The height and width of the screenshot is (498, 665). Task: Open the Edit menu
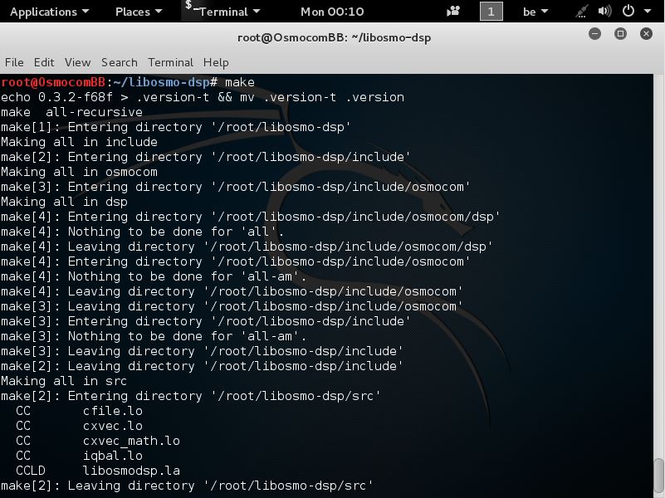pyautogui.click(x=44, y=63)
